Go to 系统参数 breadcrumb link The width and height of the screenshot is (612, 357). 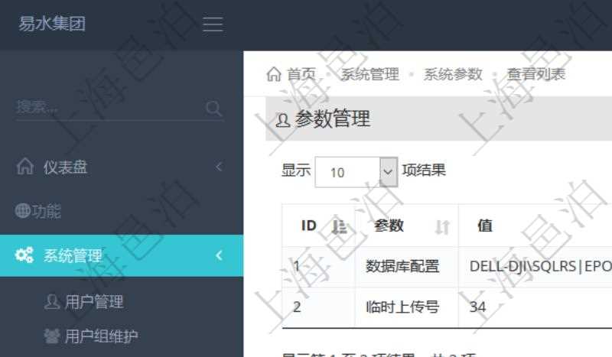click(x=453, y=73)
